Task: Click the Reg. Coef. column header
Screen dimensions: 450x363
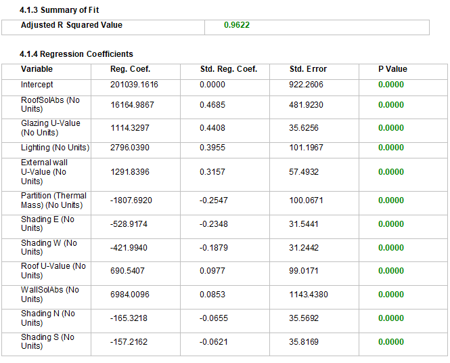Action: [130, 69]
